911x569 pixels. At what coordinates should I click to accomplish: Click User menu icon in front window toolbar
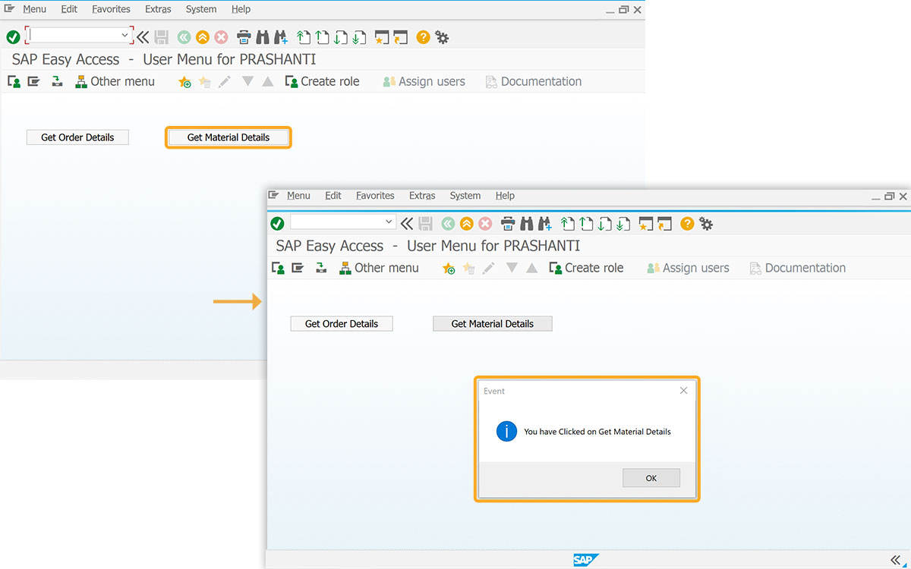pyautogui.click(x=278, y=268)
